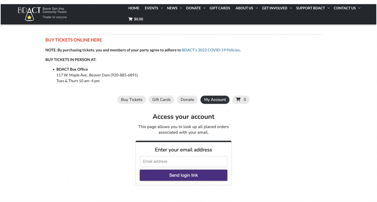Follow the BDACT's 2022 COVID-19 Policies link
The image size is (377, 202).
click(x=211, y=50)
